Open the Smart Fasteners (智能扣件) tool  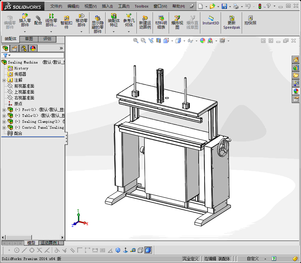66,21
